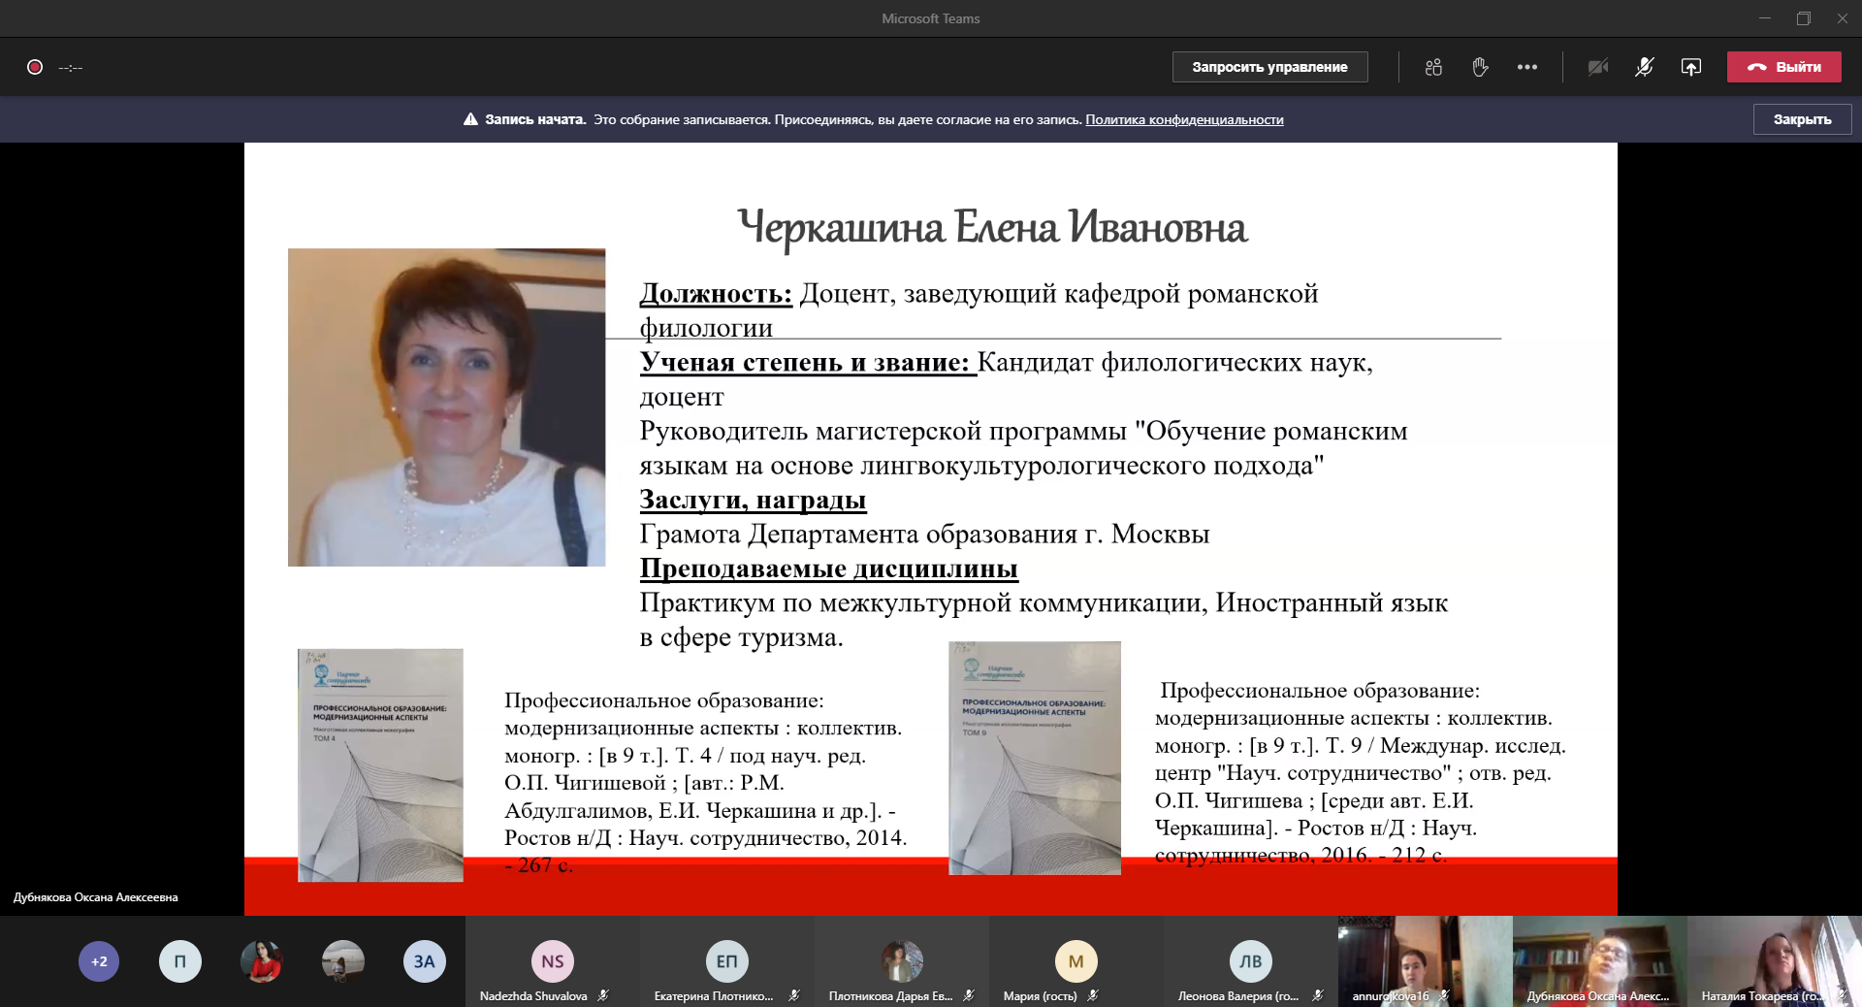
Task: Select the ЗА participant avatar
Action: (424, 961)
